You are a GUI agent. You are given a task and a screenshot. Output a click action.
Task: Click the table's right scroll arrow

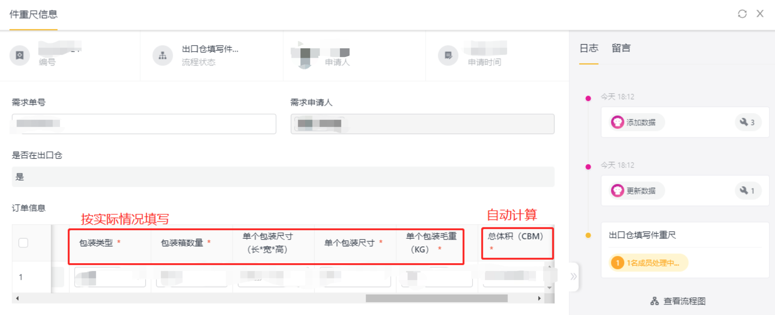(x=539, y=298)
